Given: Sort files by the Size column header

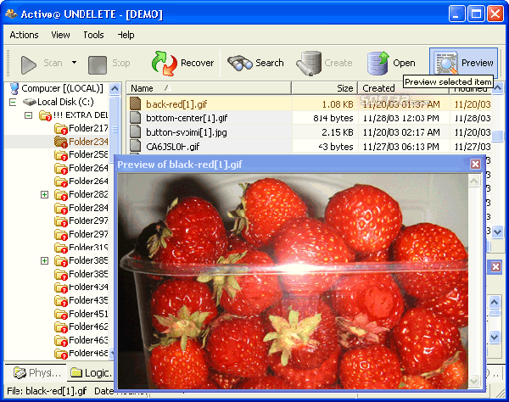Looking at the screenshot, I should tap(325, 88).
